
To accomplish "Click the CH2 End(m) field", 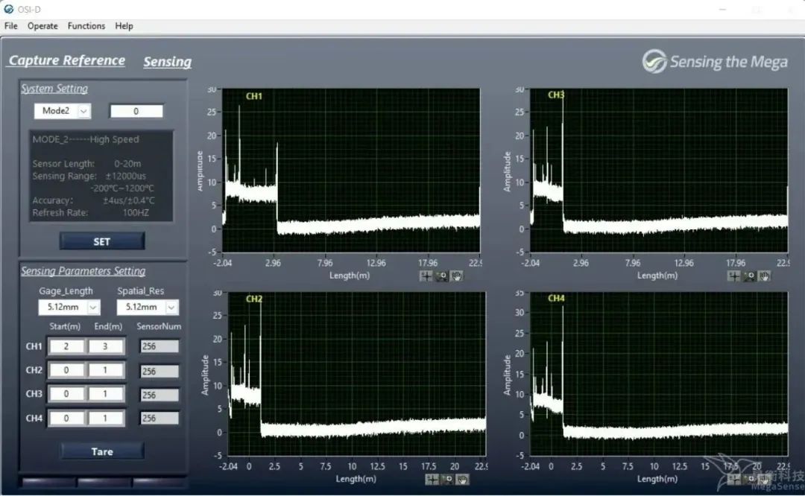I will (105, 370).
